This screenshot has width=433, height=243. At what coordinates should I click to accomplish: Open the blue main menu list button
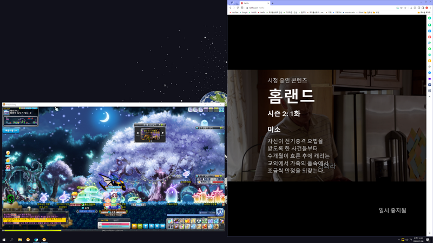point(163,226)
